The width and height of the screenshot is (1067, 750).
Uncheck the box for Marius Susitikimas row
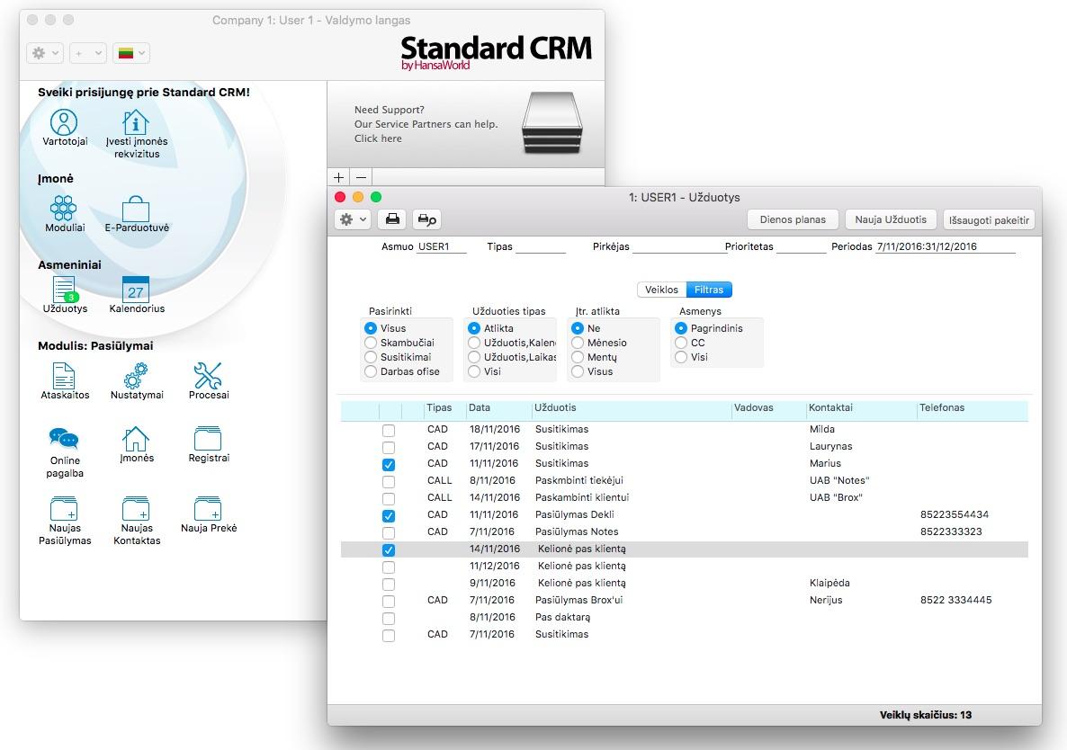point(389,464)
